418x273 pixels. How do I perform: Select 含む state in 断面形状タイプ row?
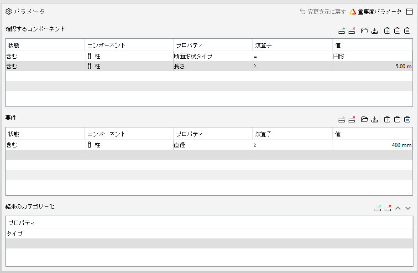coord(45,56)
